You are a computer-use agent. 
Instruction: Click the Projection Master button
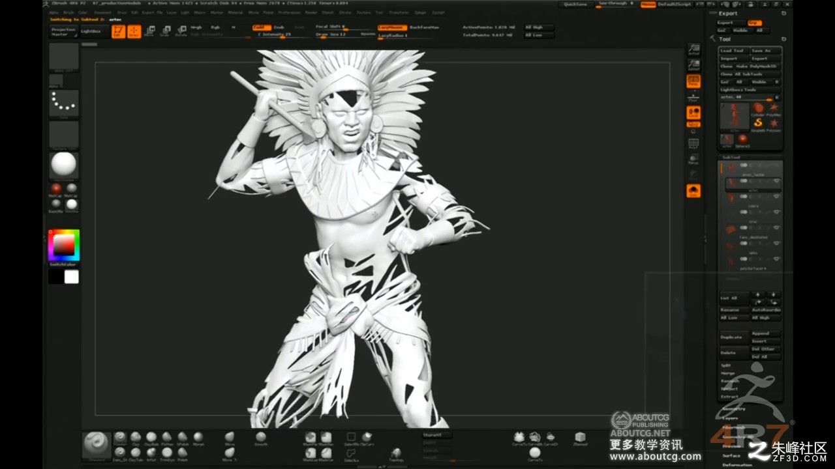pyautogui.click(x=64, y=31)
